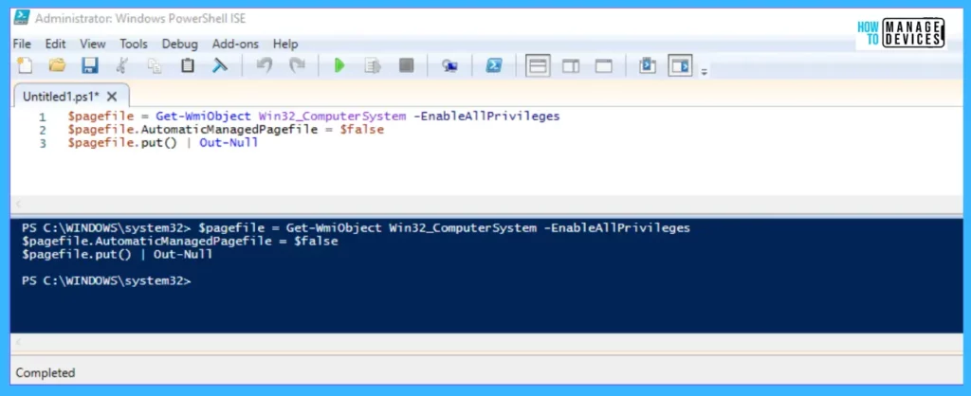The width and height of the screenshot is (971, 396).
Task: Open the Add-ons menu
Action: [235, 44]
